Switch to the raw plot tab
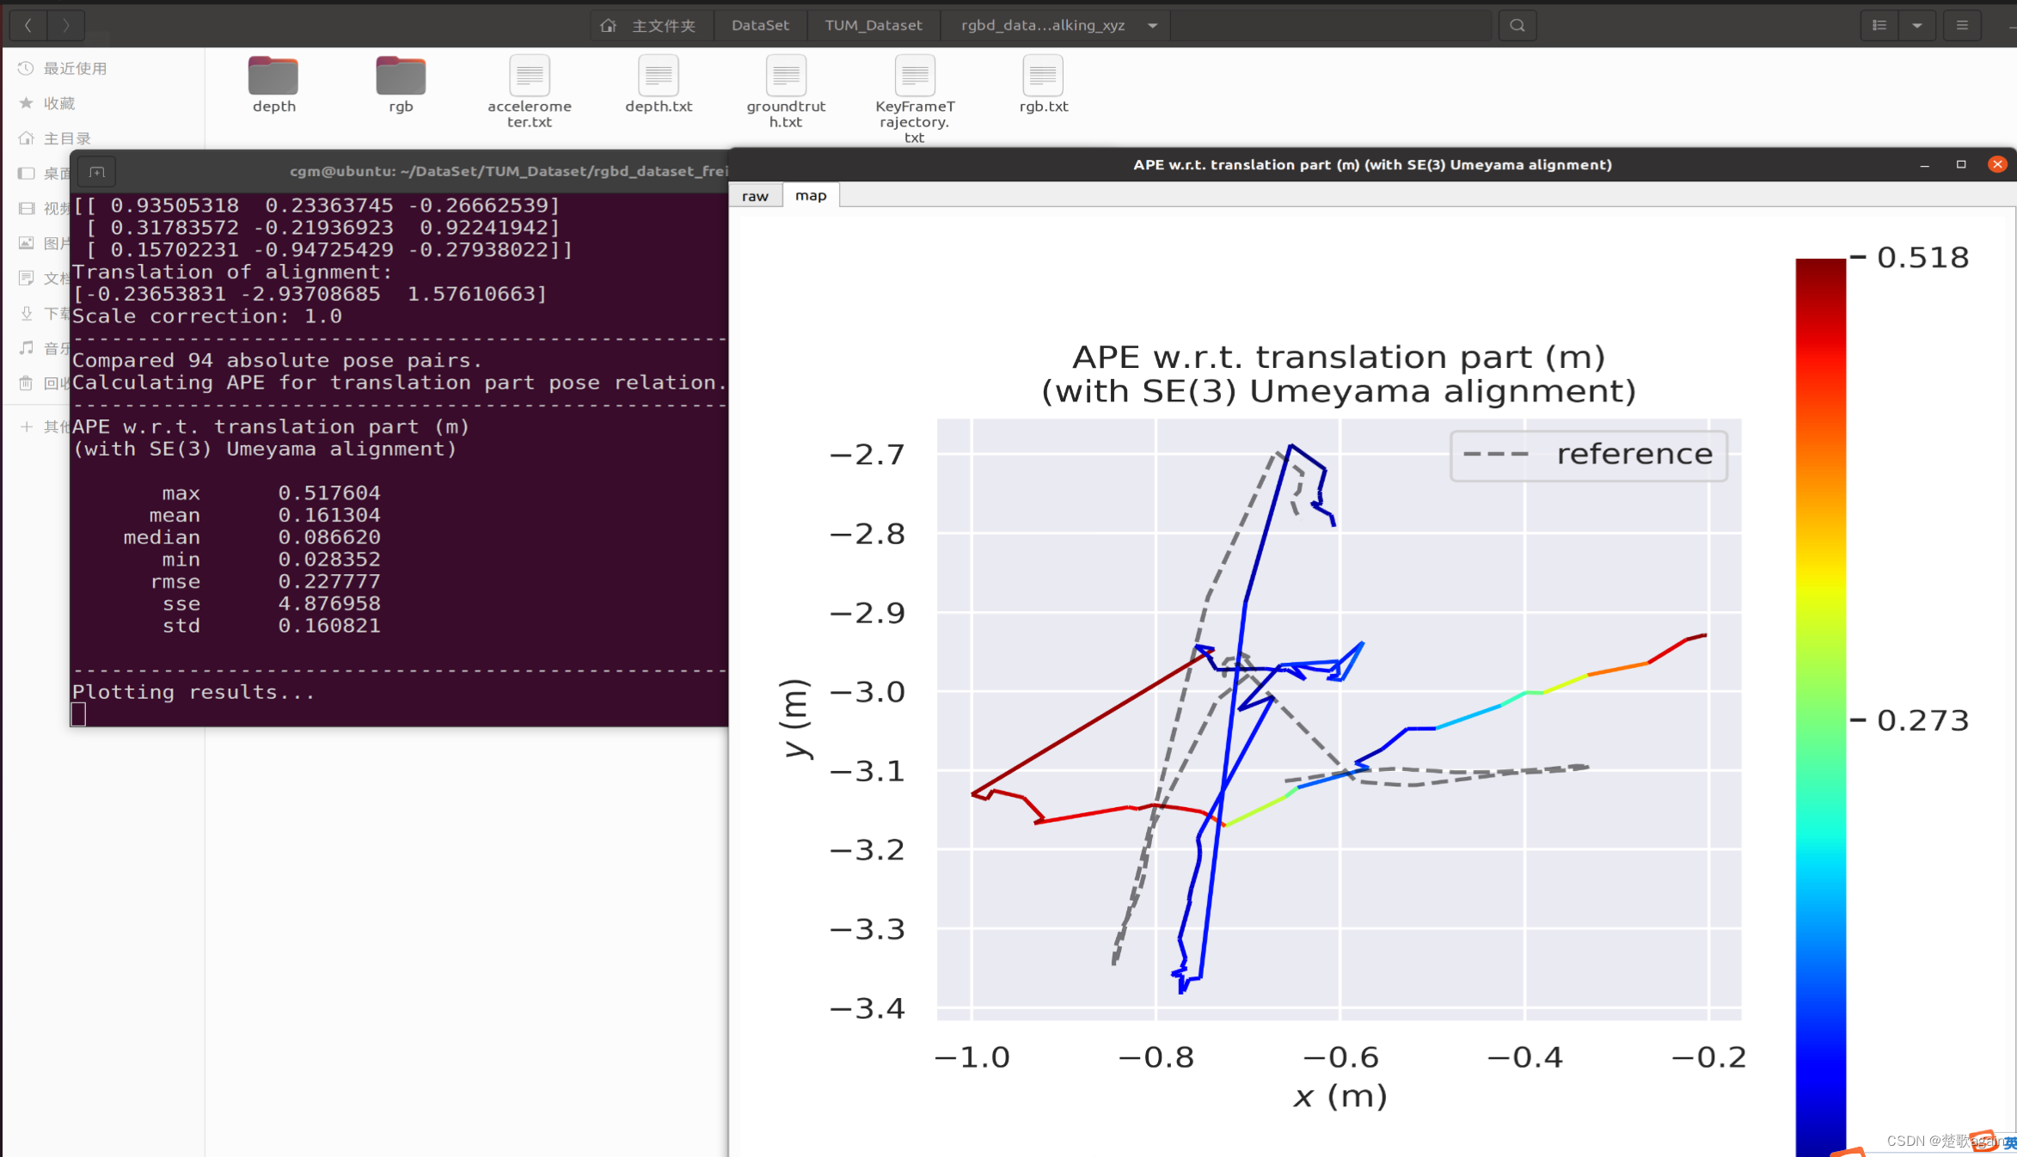The image size is (2017, 1157). coord(755,196)
